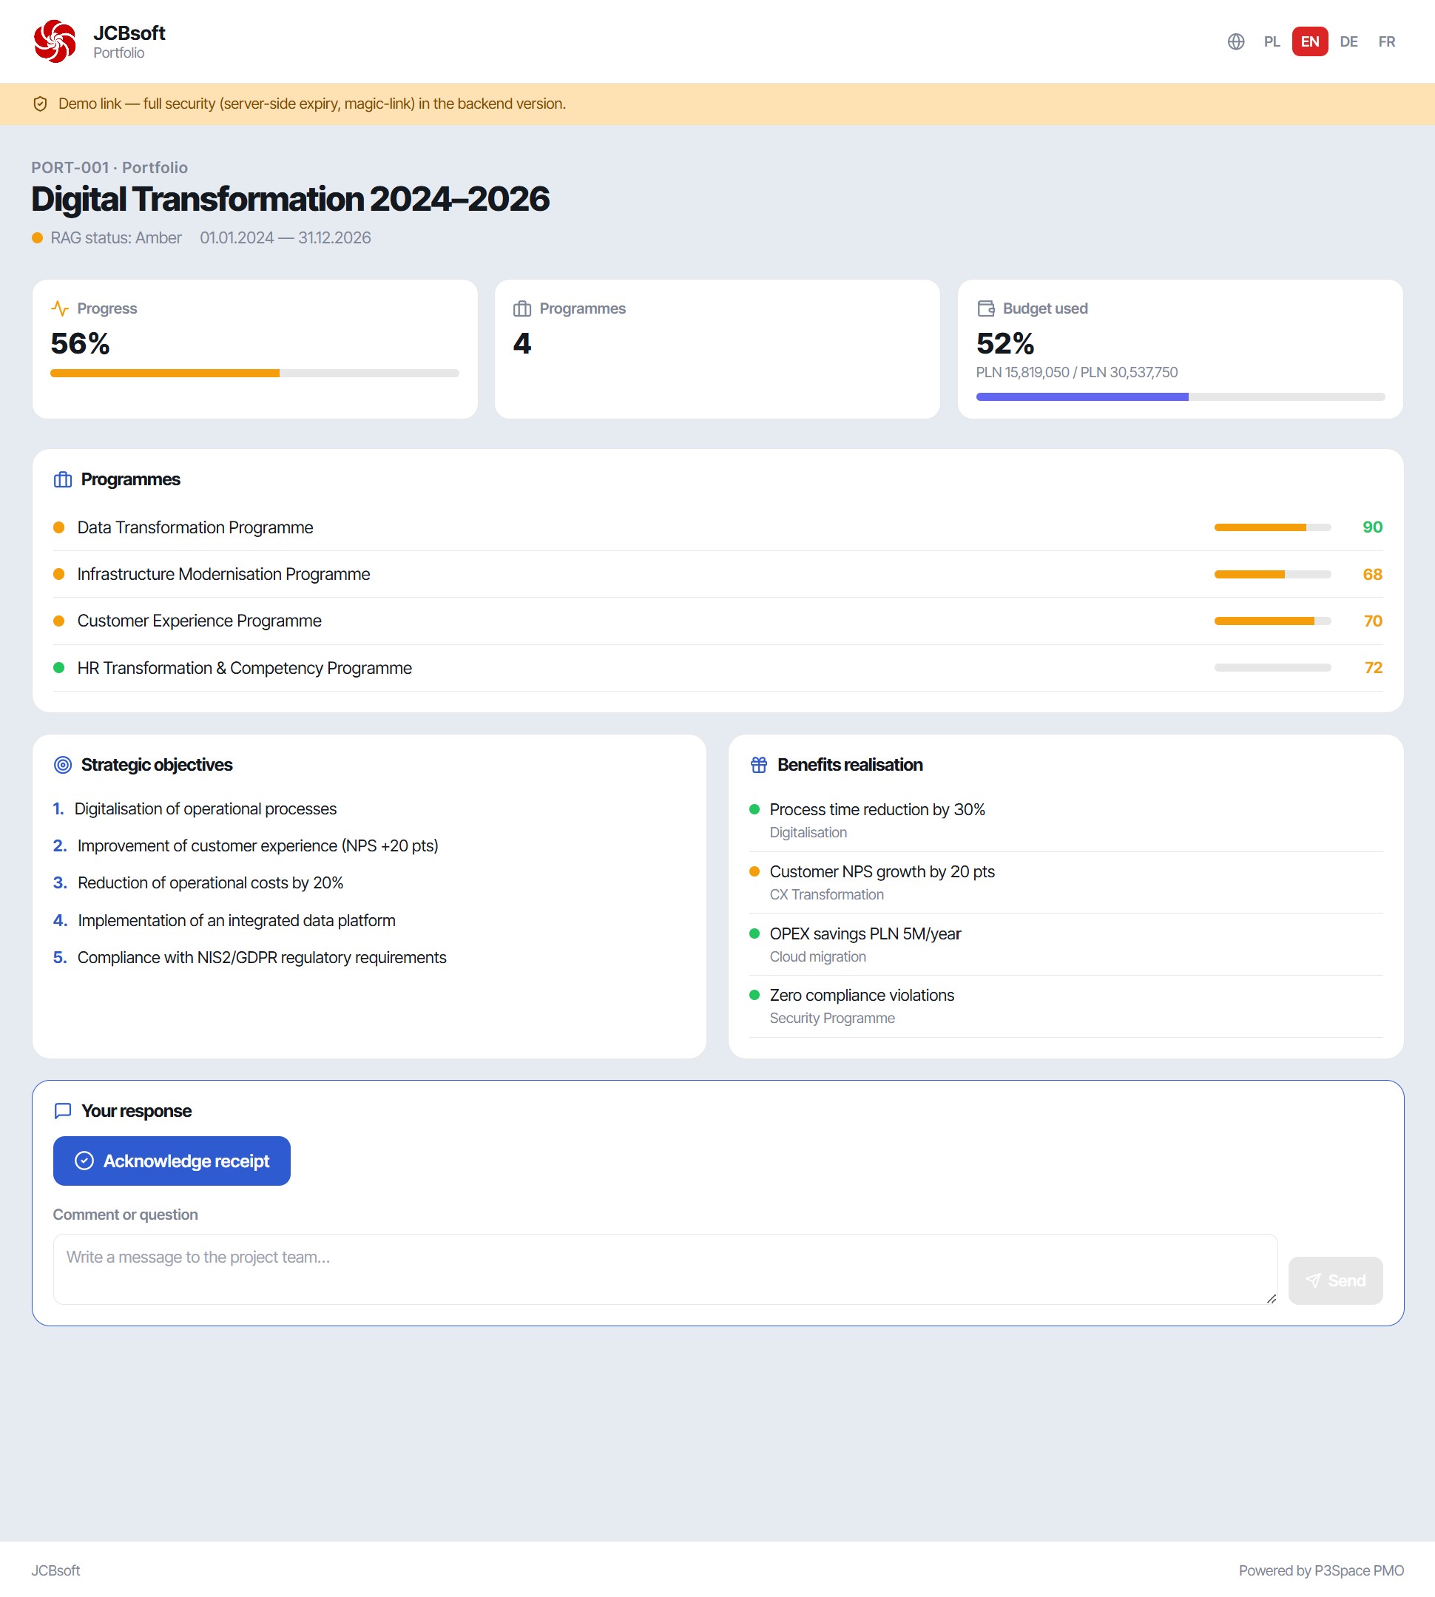Screen dimensions: 1435x1597
Task: Click the Strategic objectives target icon
Action: (63, 765)
